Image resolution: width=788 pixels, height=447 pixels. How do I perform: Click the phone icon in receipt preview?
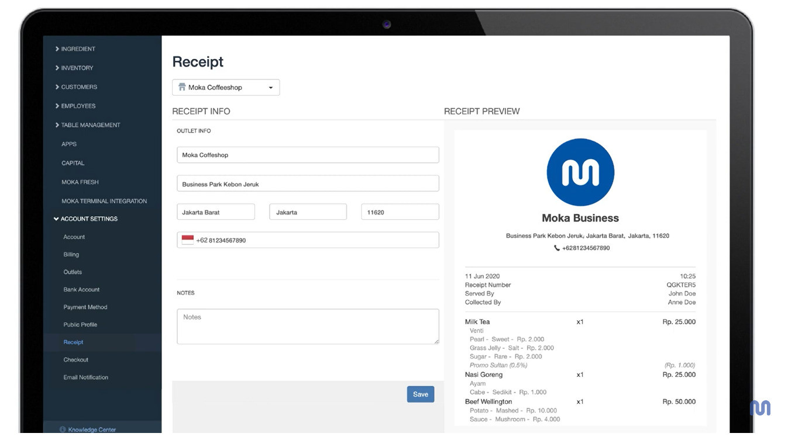click(x=556, y=248)
